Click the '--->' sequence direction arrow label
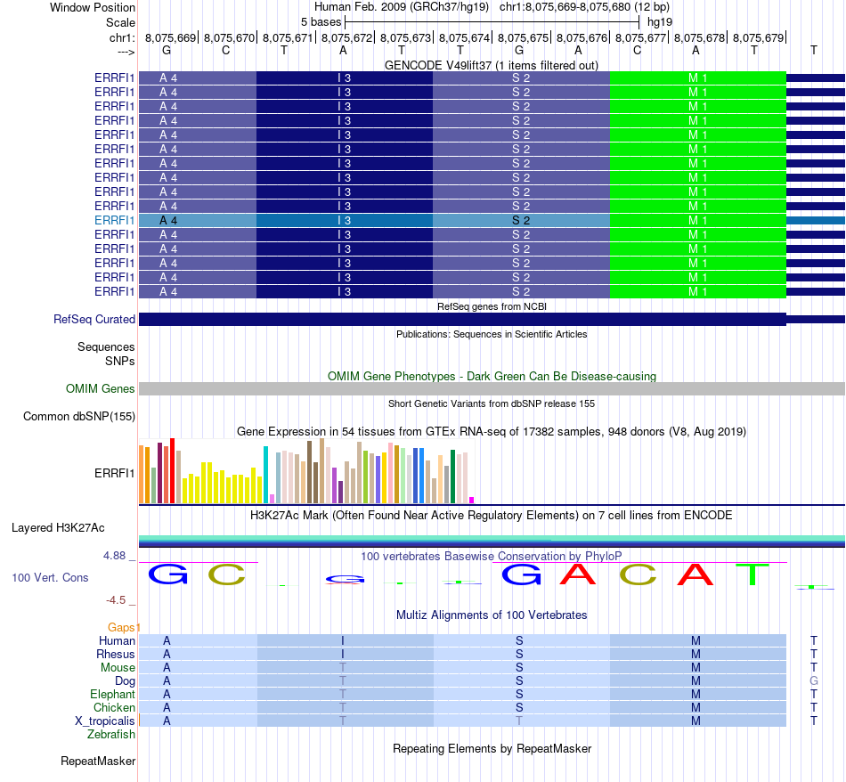The image size is (846, 782). [x=126, y=52]
